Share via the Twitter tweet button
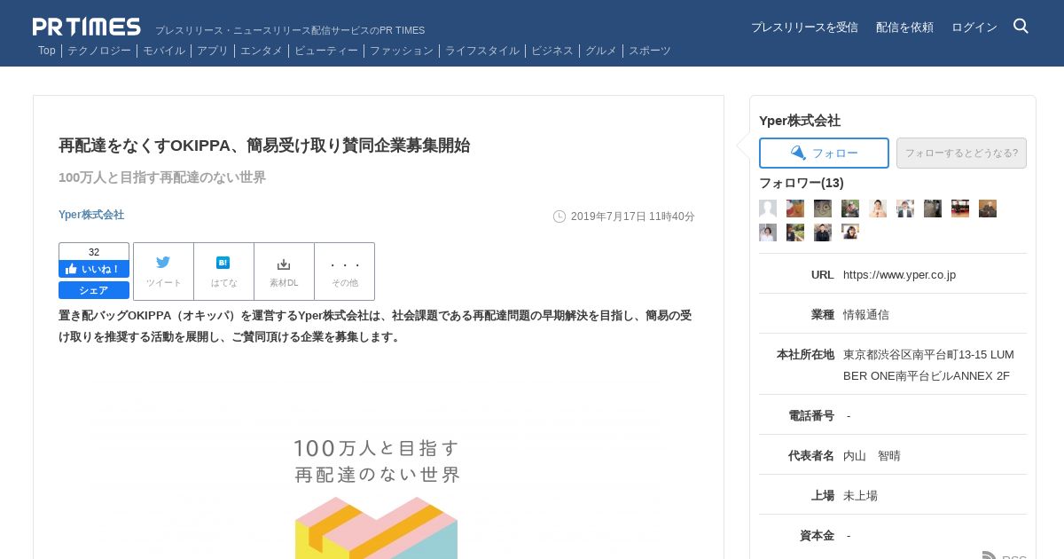Image resolution: width=1064 pixels, height=559 pixels. [163, 272]
